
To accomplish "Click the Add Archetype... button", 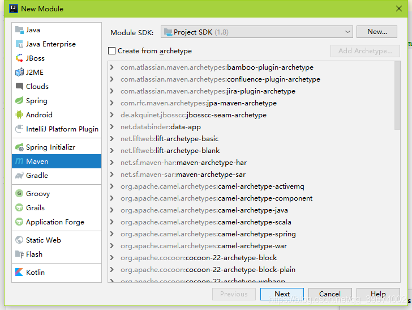I will pos(365,51).
